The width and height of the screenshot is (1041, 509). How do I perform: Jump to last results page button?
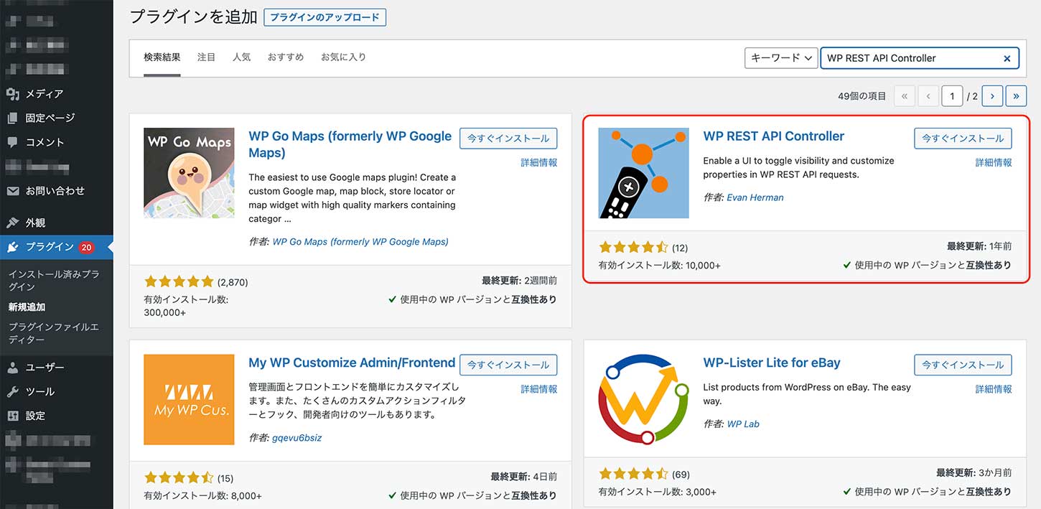pos(1016,95)
